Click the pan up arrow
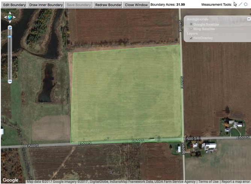 click(10, 13)
